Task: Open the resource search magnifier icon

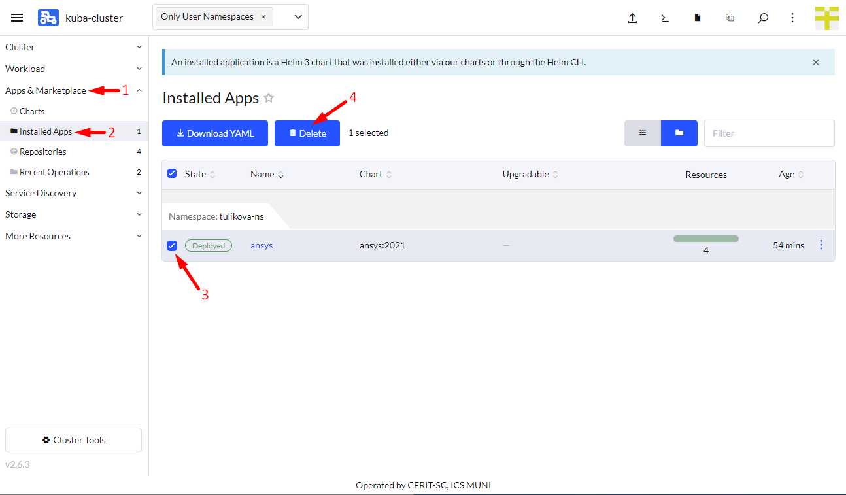Action: pyautogui.click(x=763, y=18)
